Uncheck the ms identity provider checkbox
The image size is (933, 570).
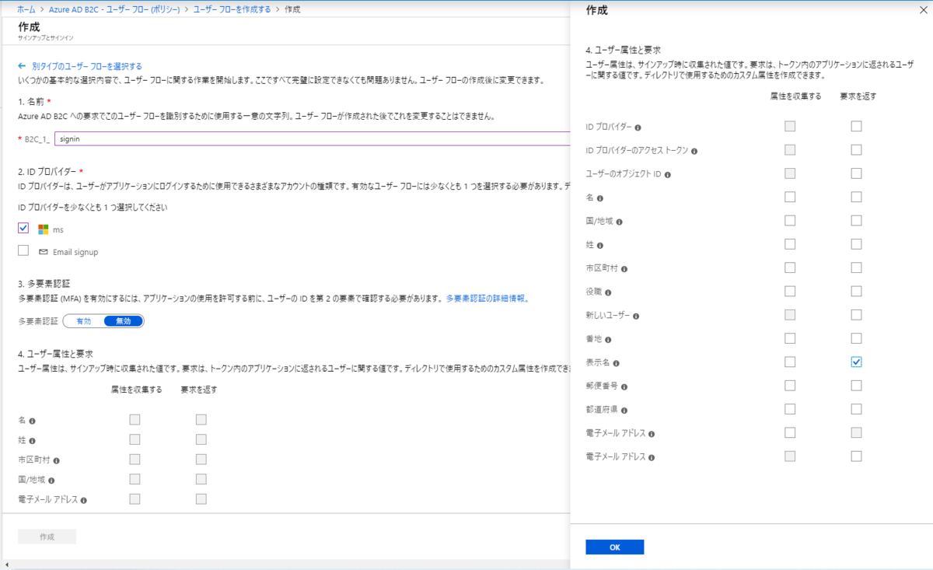[x=23, y=227]
